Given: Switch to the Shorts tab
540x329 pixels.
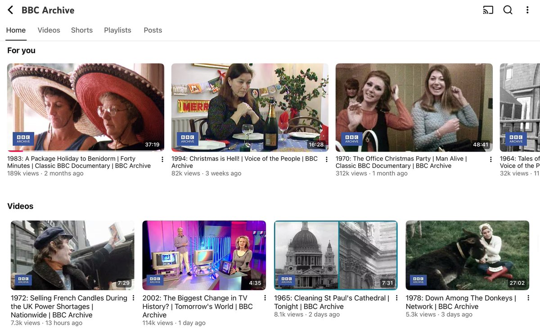Looking at the screenshot, I should pos(82,30).
